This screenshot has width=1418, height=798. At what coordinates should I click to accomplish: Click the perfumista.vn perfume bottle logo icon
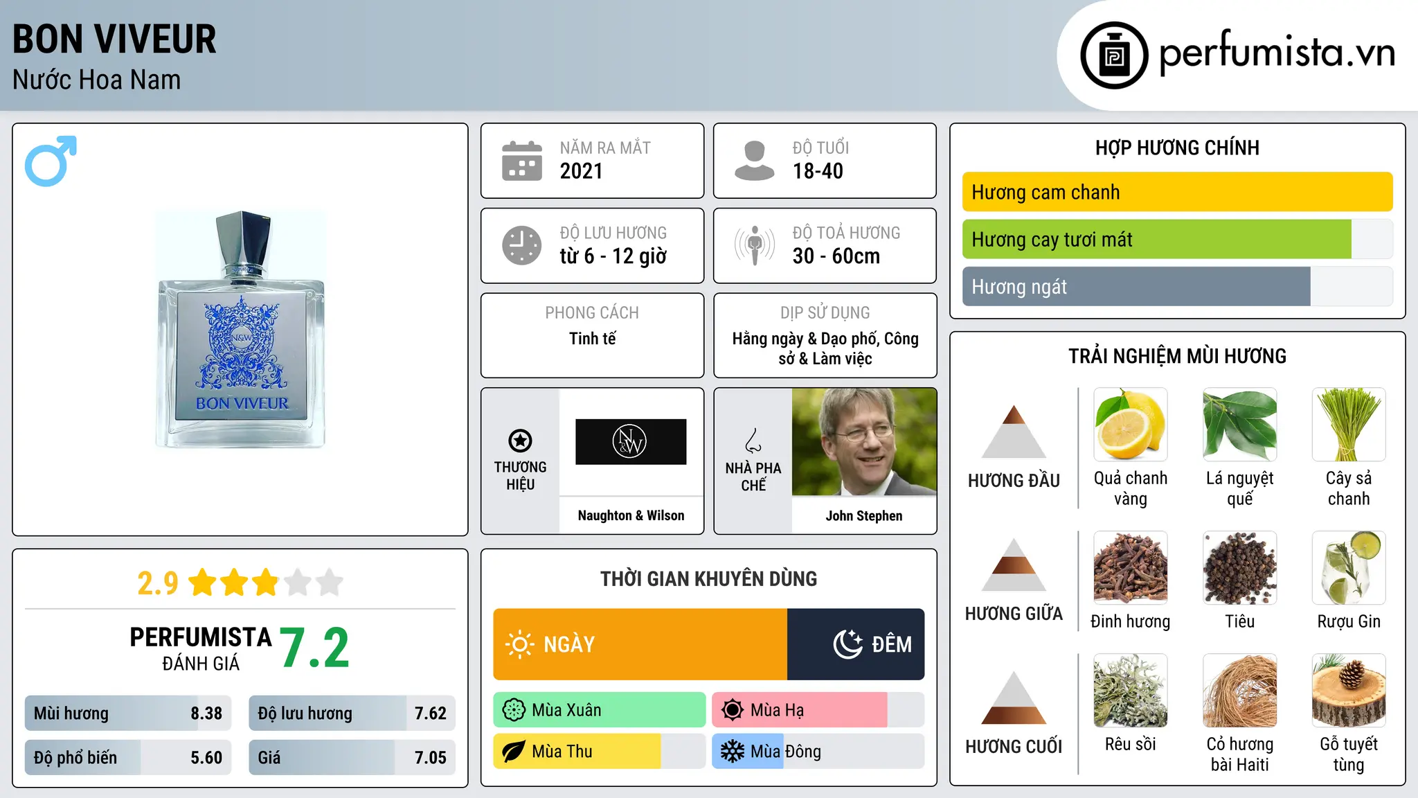(x=1114, y=55)
